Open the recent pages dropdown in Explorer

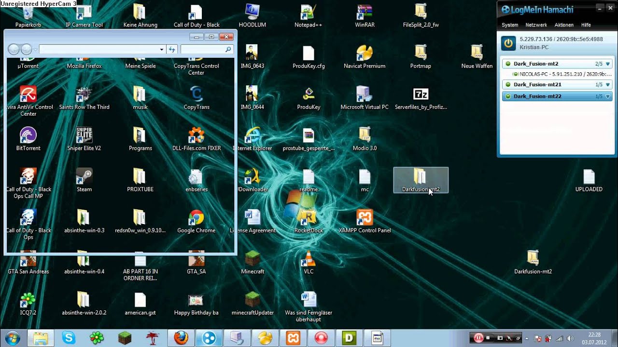35,49
